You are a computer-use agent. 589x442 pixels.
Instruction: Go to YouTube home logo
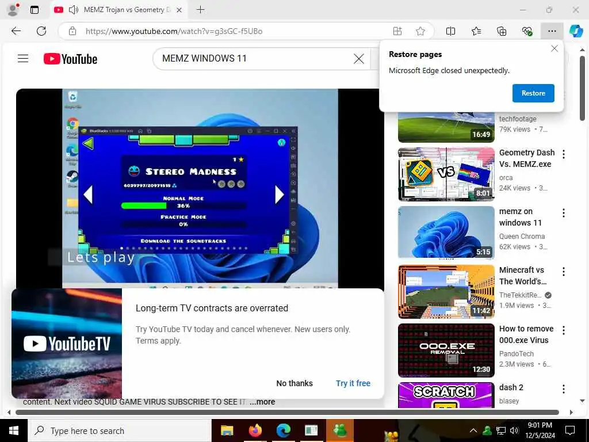point(70,59)
